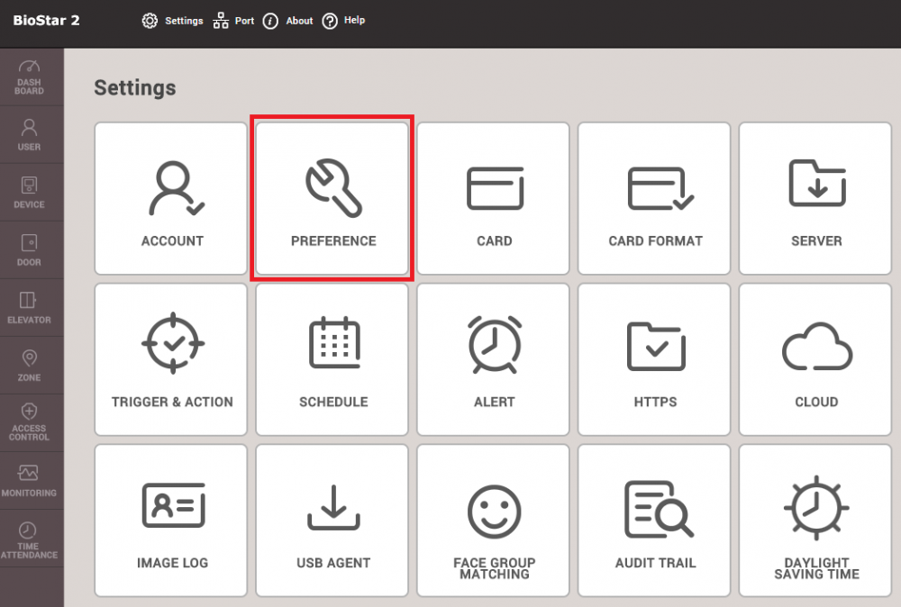Screen dimensions: 901x607
Task: Open the Help link in header
Action: 344,21
